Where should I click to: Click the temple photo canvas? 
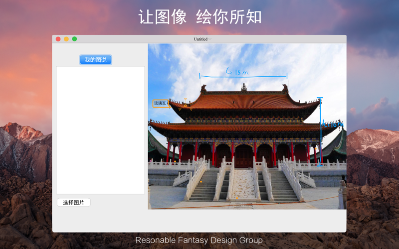click(x=247, y=126)
